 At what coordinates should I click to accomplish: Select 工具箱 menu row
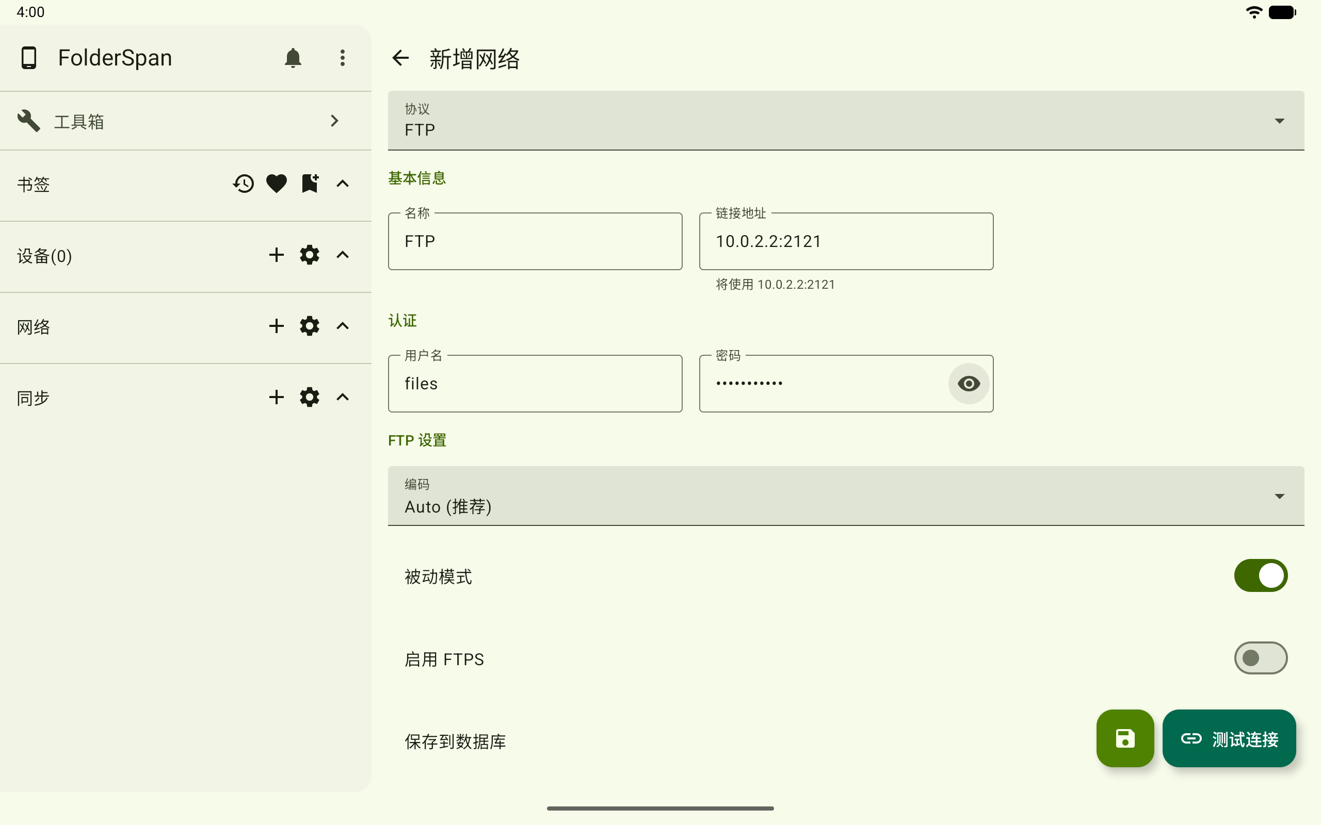186,121
